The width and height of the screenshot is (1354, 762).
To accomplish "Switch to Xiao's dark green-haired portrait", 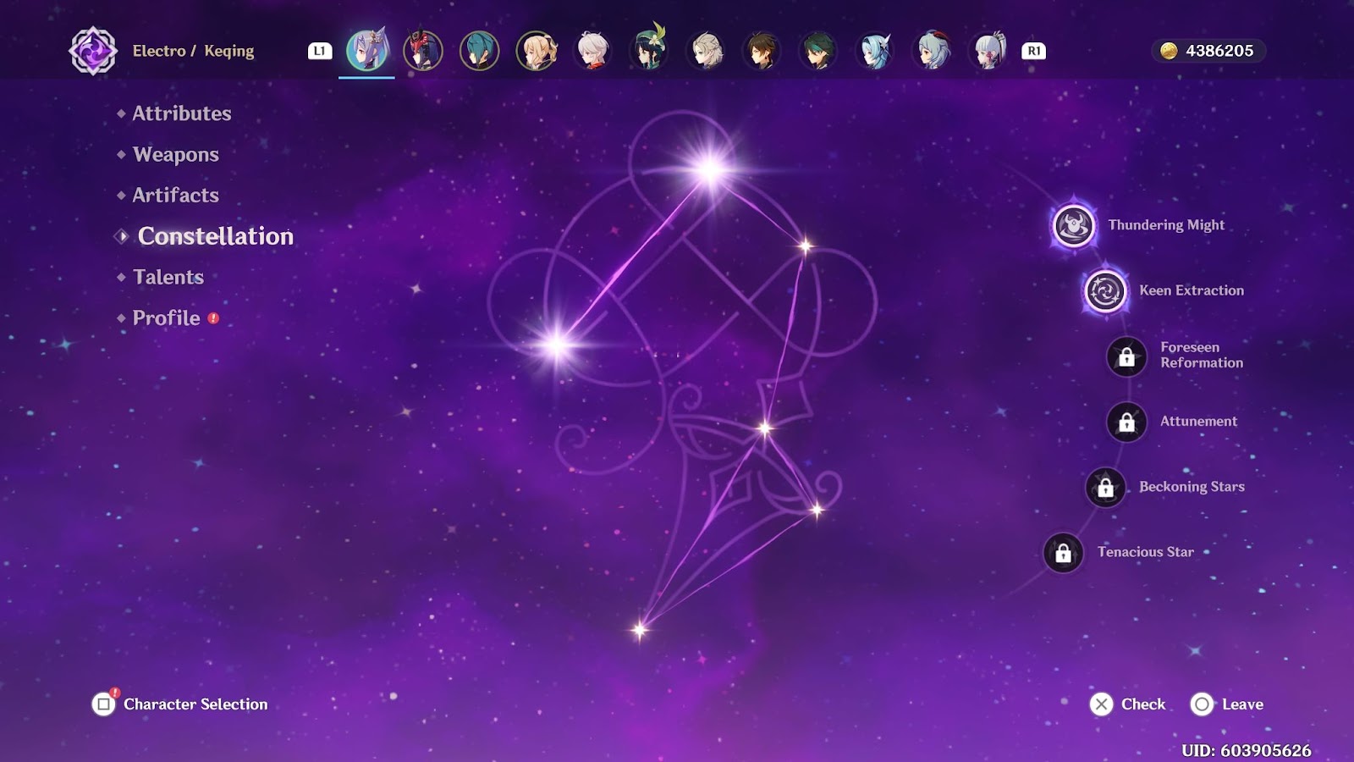I will click(x=819, y=50).
